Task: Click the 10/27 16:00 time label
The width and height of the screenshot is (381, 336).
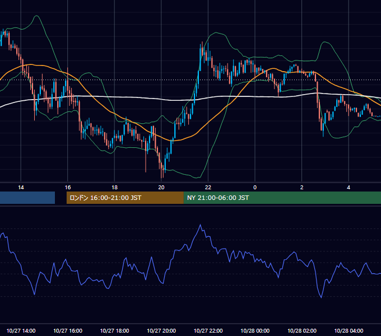Action: point(68,330)
